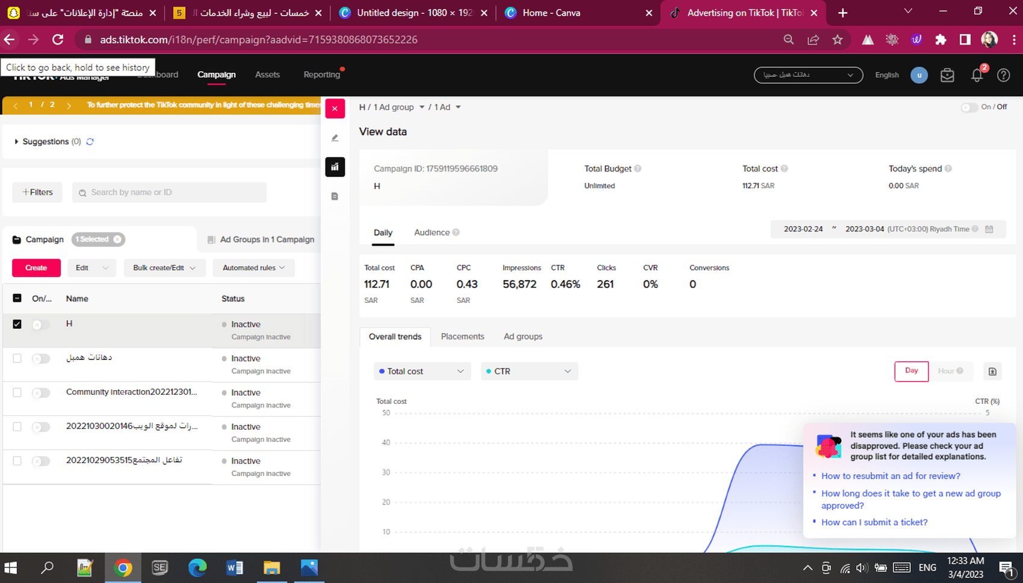
Task: Open the browser zoom magnifier icon
Action: point(788,40)
